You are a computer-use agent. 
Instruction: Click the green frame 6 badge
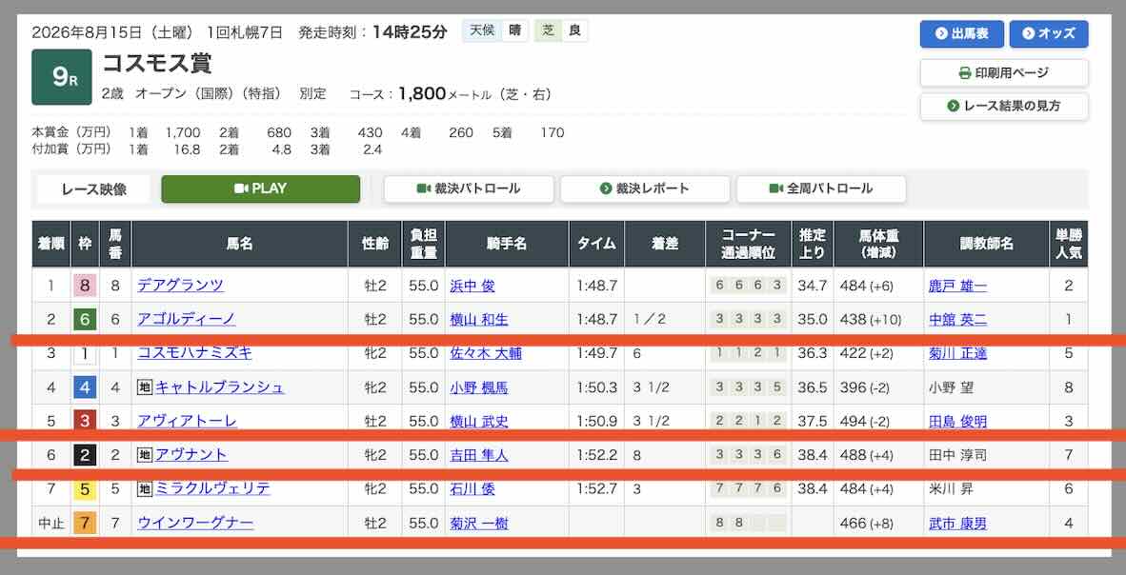tap(85, 320)
